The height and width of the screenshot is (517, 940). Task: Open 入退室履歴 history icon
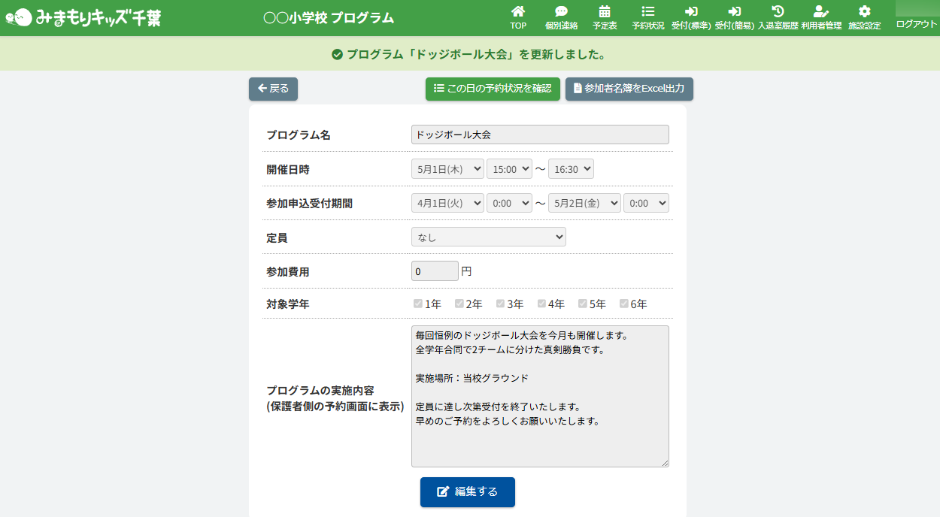(778, 12)
